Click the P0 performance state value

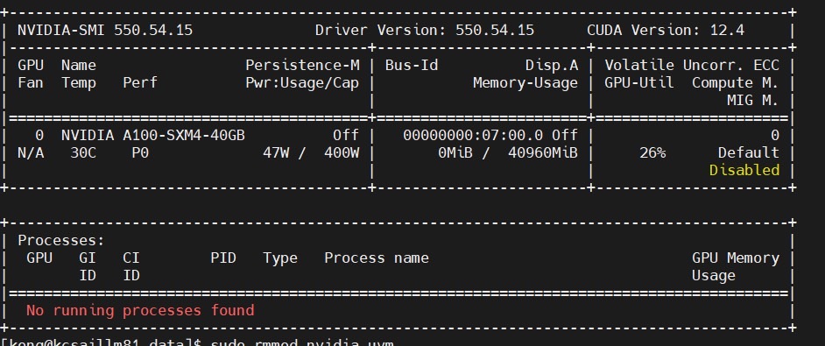(x=140, y=152)
